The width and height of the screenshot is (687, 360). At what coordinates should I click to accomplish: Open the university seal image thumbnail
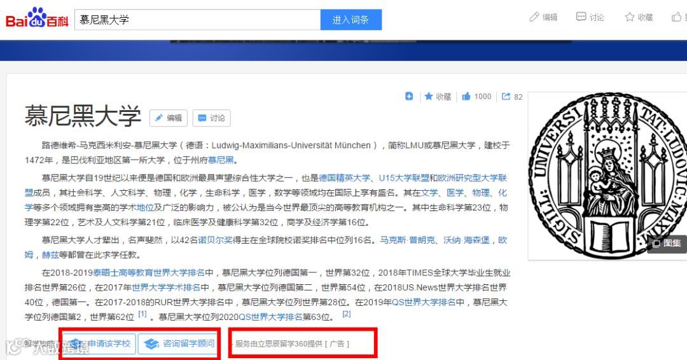tap(607, 175)
